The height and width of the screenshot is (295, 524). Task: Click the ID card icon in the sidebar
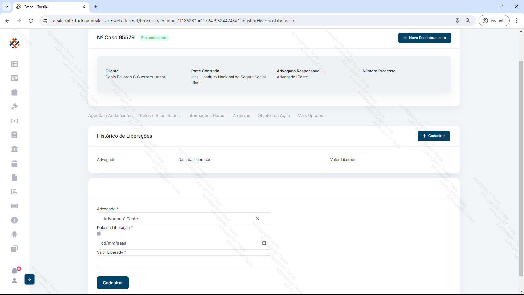point(14,78)
